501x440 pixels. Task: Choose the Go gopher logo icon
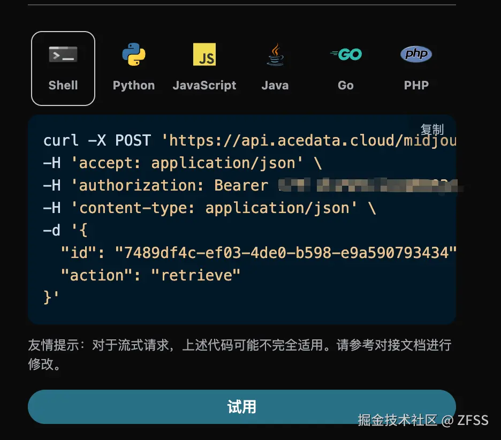(x=346, y=54)
